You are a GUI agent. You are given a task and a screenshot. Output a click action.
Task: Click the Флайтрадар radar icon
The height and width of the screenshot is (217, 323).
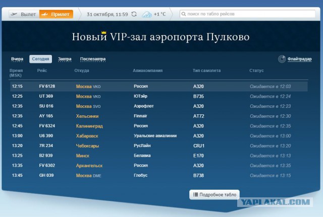tap(282, 59)
